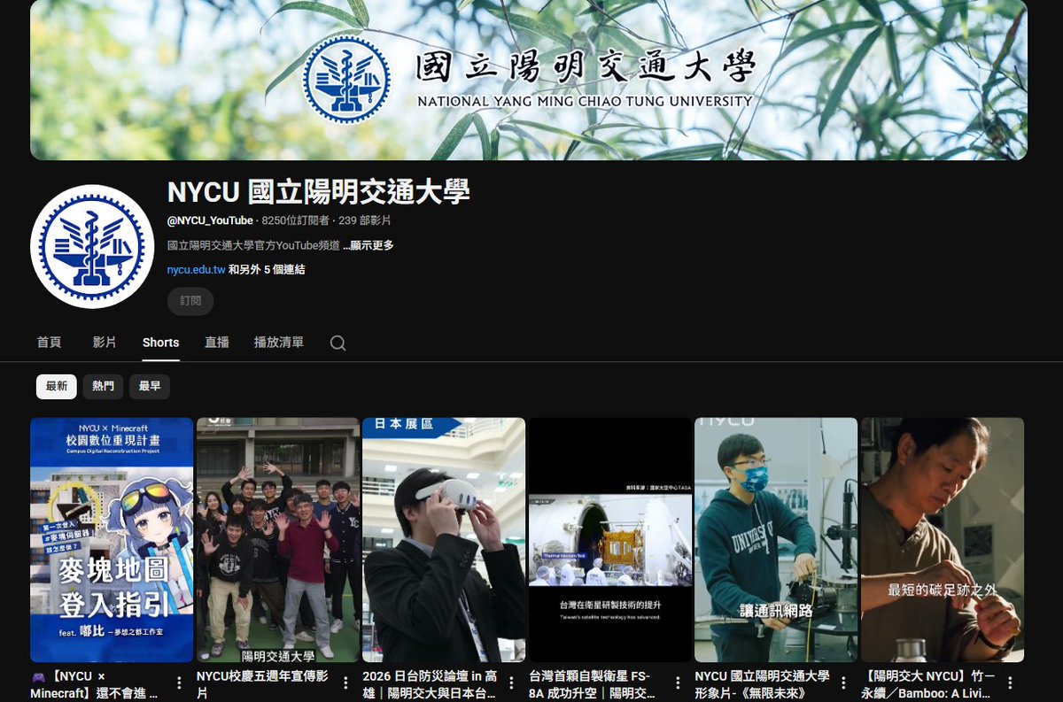Screen dimensions: 1063x702
Task: Filter shorts by 最早
Action: (150, 386)
